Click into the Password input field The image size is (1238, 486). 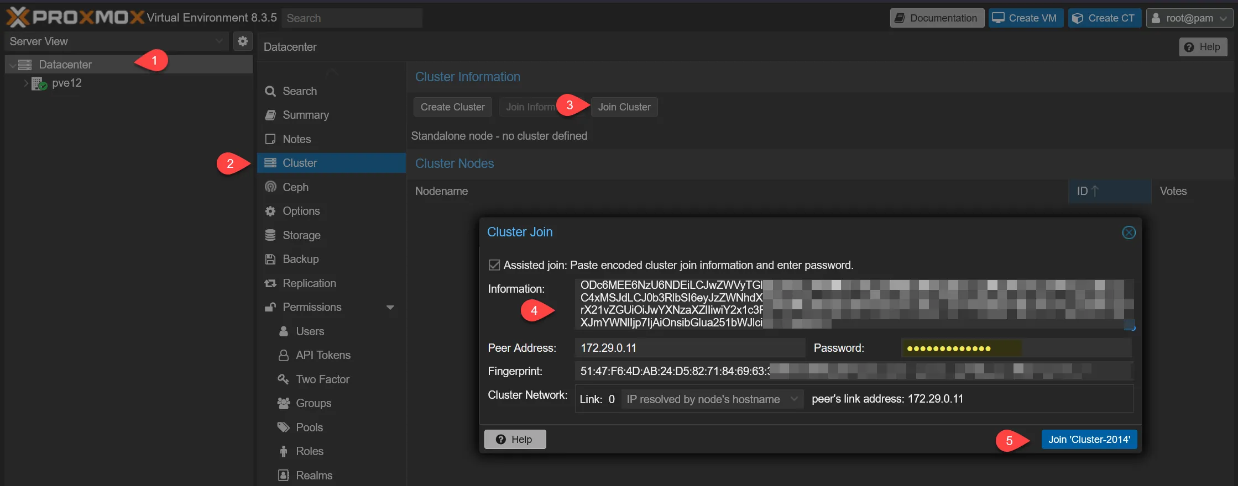1015,348
